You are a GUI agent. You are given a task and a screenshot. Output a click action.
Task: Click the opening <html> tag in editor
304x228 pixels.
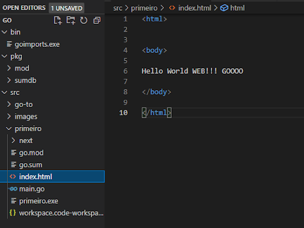pos(154,19)
